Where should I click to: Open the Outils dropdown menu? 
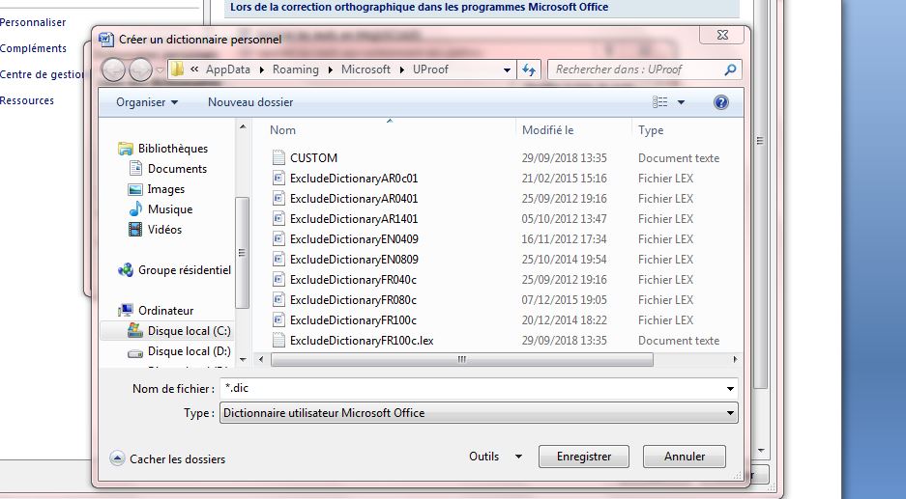tap(495, 457)
